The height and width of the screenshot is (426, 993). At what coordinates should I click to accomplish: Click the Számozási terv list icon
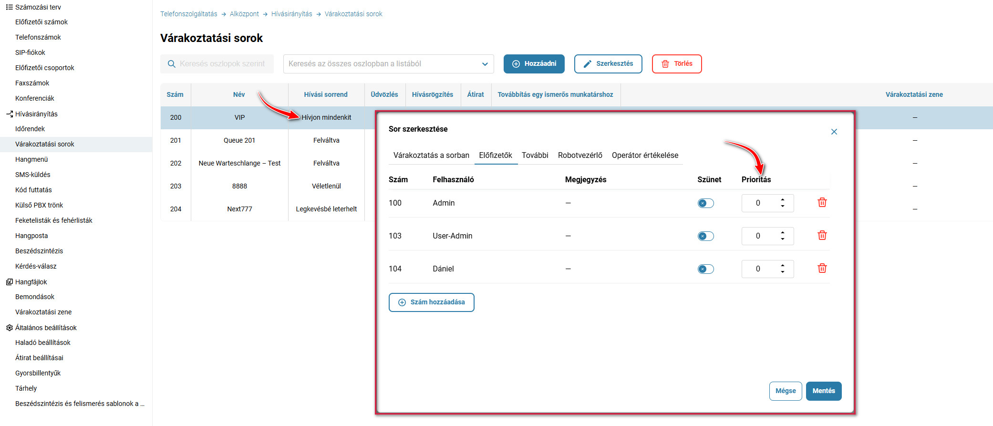click(x=9, y=7)
